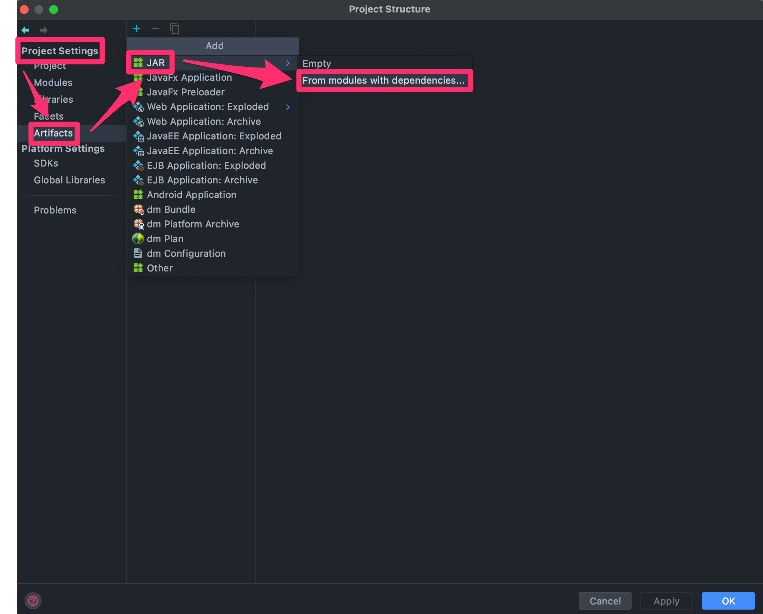Open the help question mark icon
Viewport: 763px width, 614px height.
33,601
